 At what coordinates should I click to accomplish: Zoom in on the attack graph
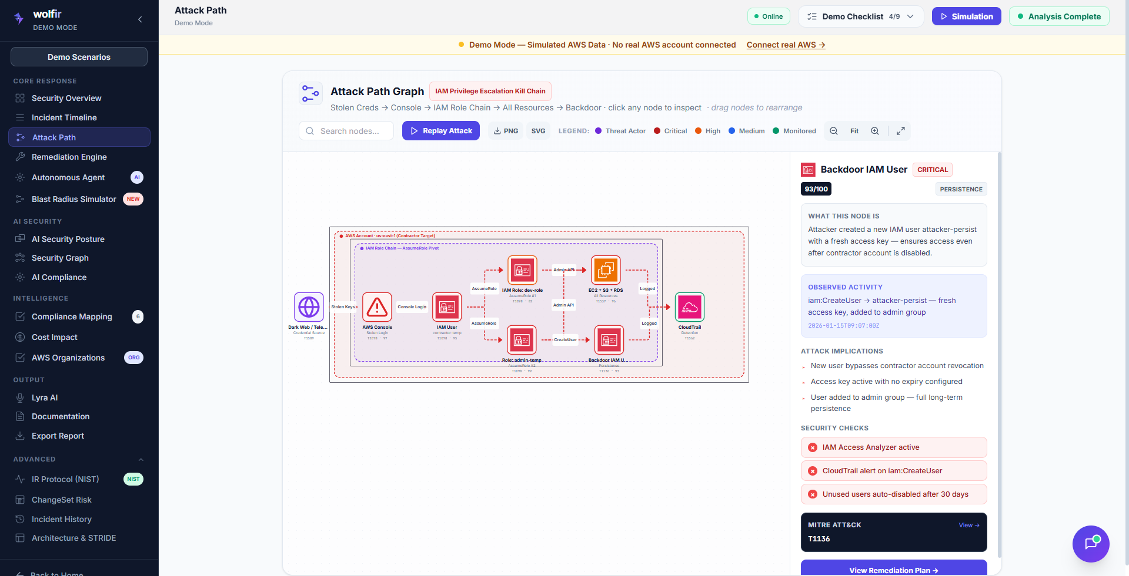point(875,131)
